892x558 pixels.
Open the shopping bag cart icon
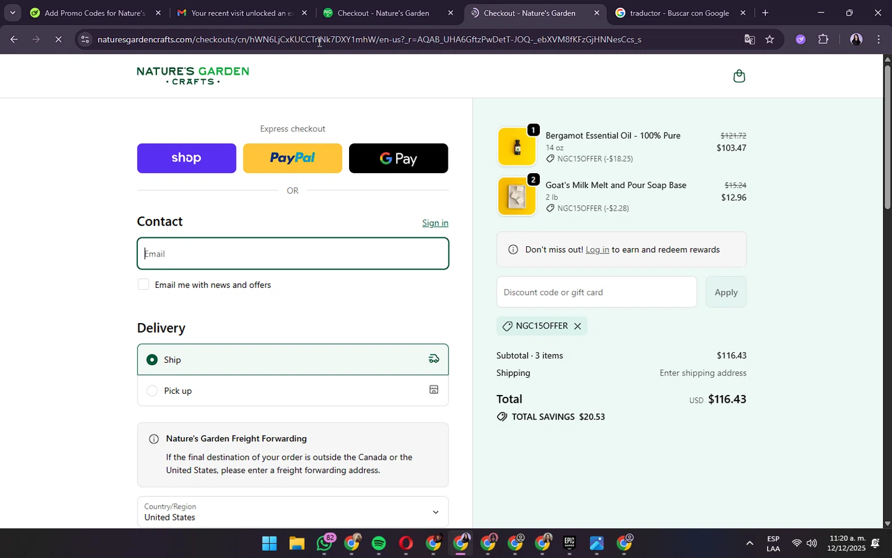(x=739, y=76)
